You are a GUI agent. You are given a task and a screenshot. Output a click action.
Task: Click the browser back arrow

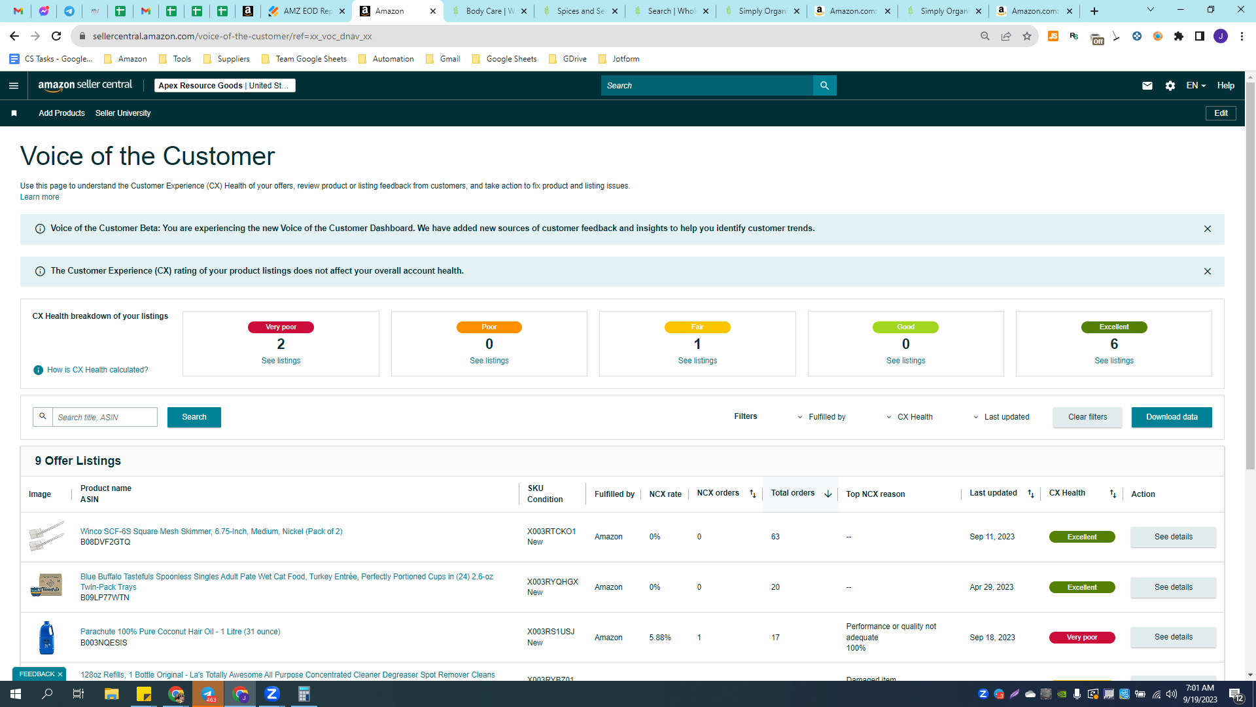coord(14,36)
